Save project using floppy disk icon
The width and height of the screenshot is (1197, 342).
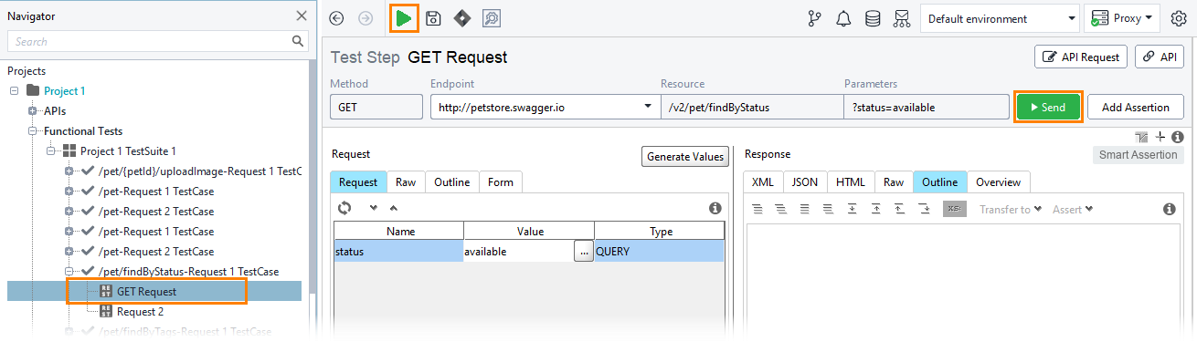[x=434, y=18]
